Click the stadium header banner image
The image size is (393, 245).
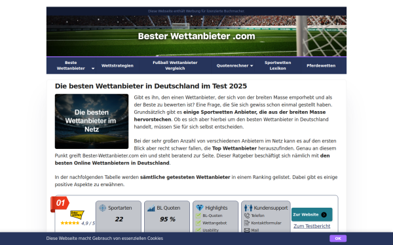[x=196, y=36]
